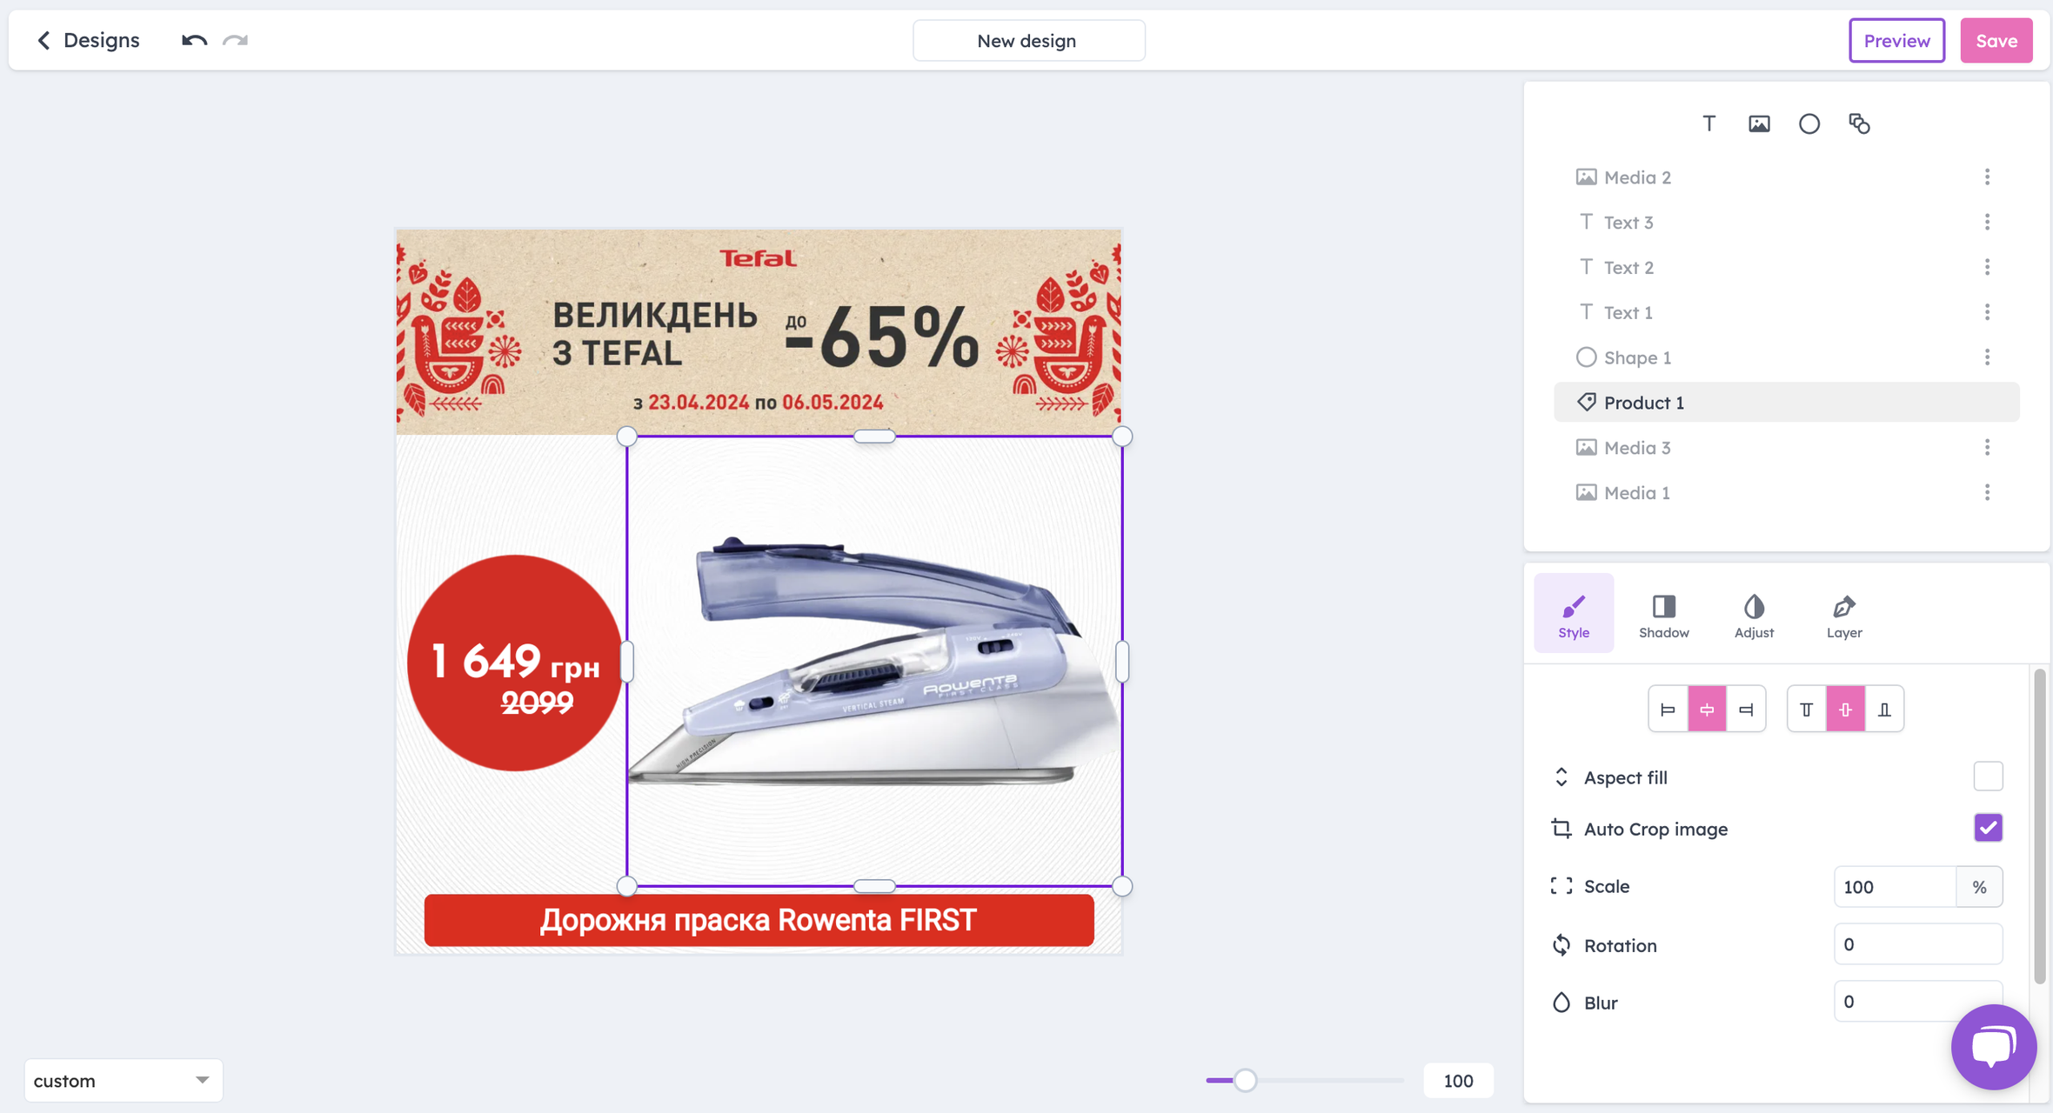The height and width of the screenshot is (1113, 2053).
Task: Align image to top
Action: [x=1807, y=710]
